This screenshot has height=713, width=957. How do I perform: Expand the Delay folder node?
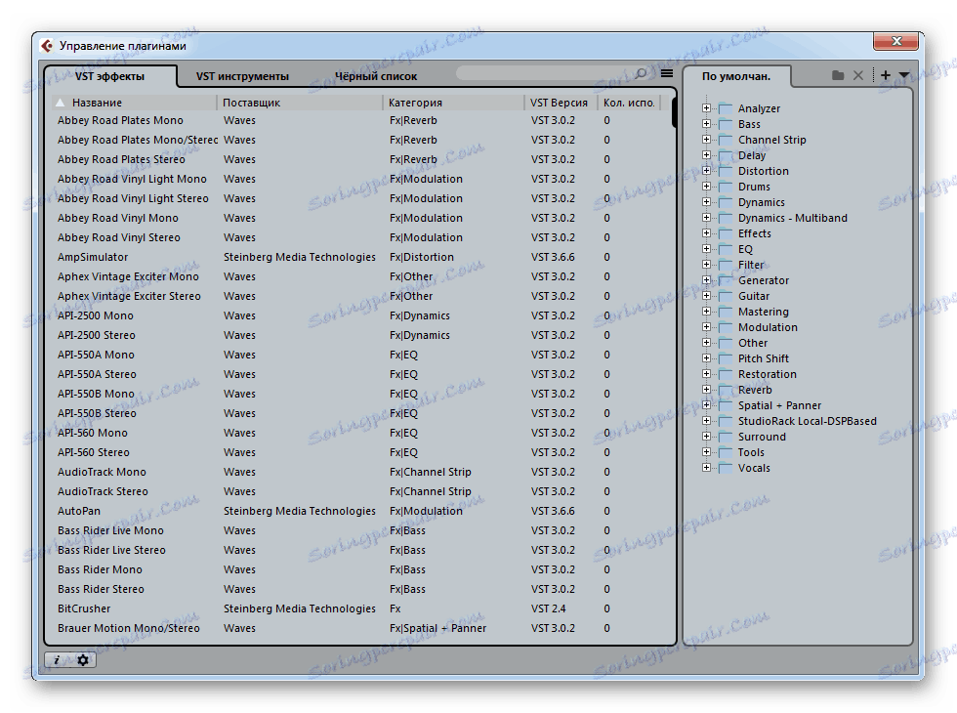[x=706, y=155]
